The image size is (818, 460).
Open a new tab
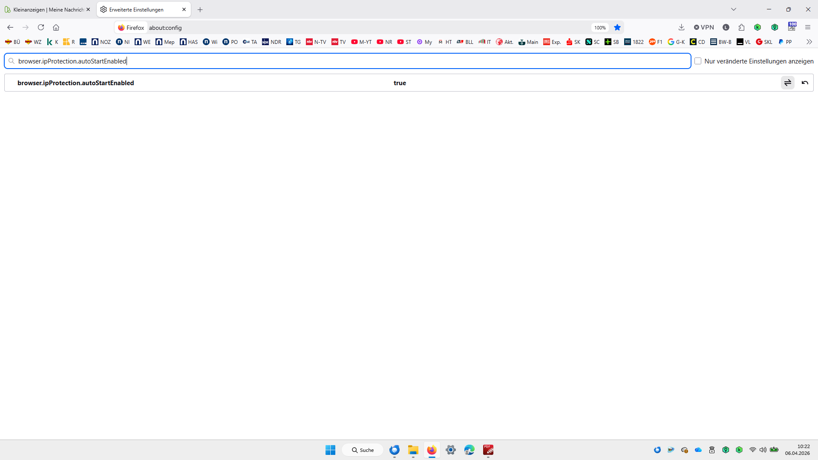(x=200, y=9)
